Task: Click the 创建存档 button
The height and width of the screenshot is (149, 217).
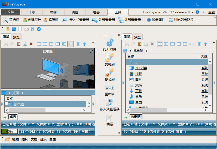Action: coord(32,20)
